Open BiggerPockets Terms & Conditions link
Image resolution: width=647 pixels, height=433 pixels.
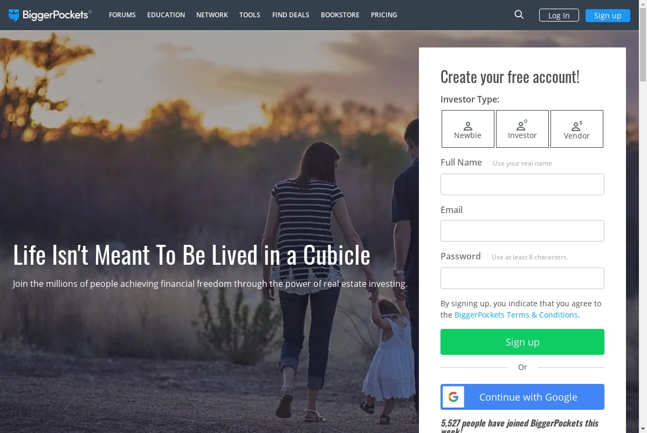pos(516,315)
